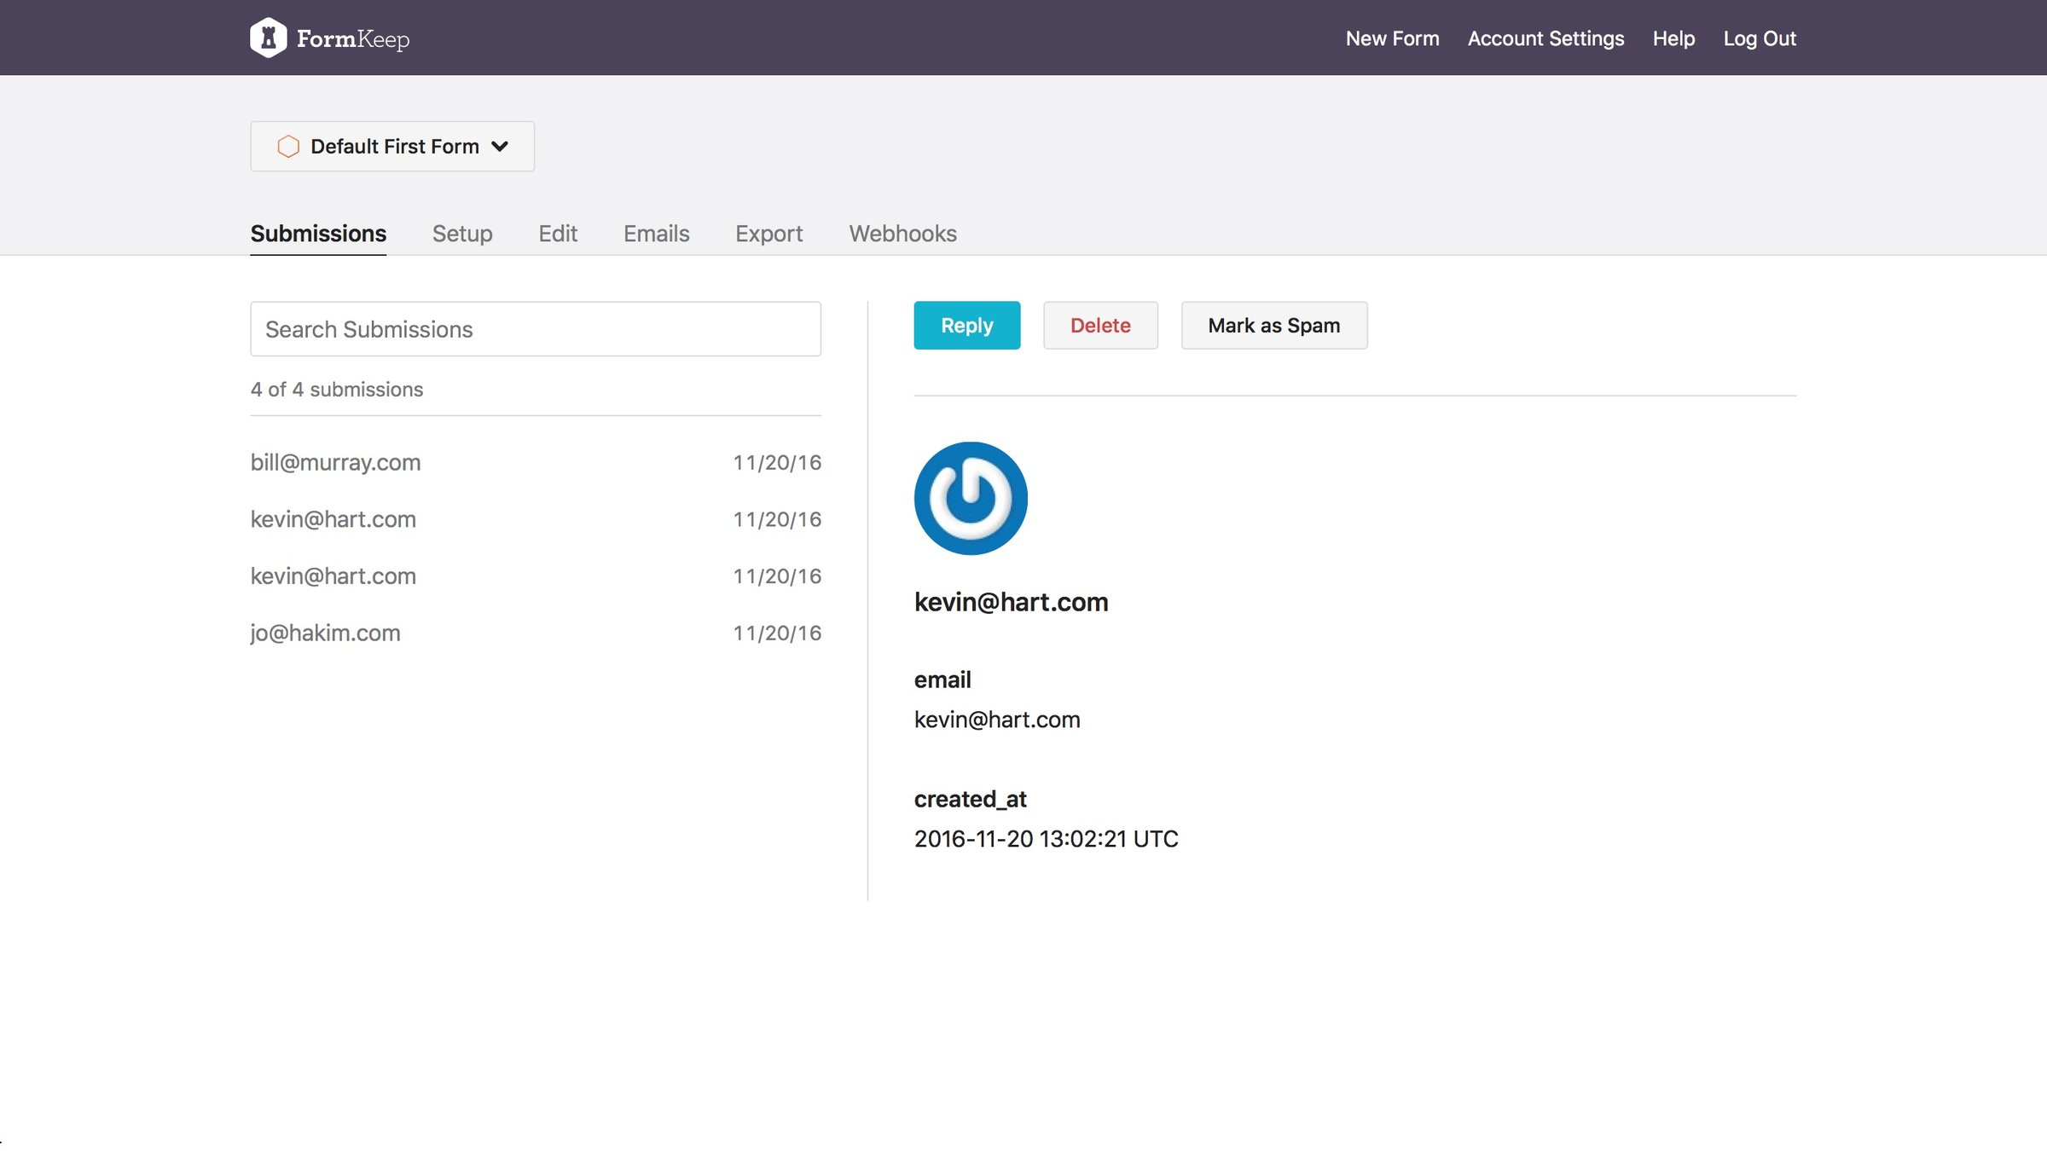
Task: Mark submission as Spam
Action: [1273, 326]
